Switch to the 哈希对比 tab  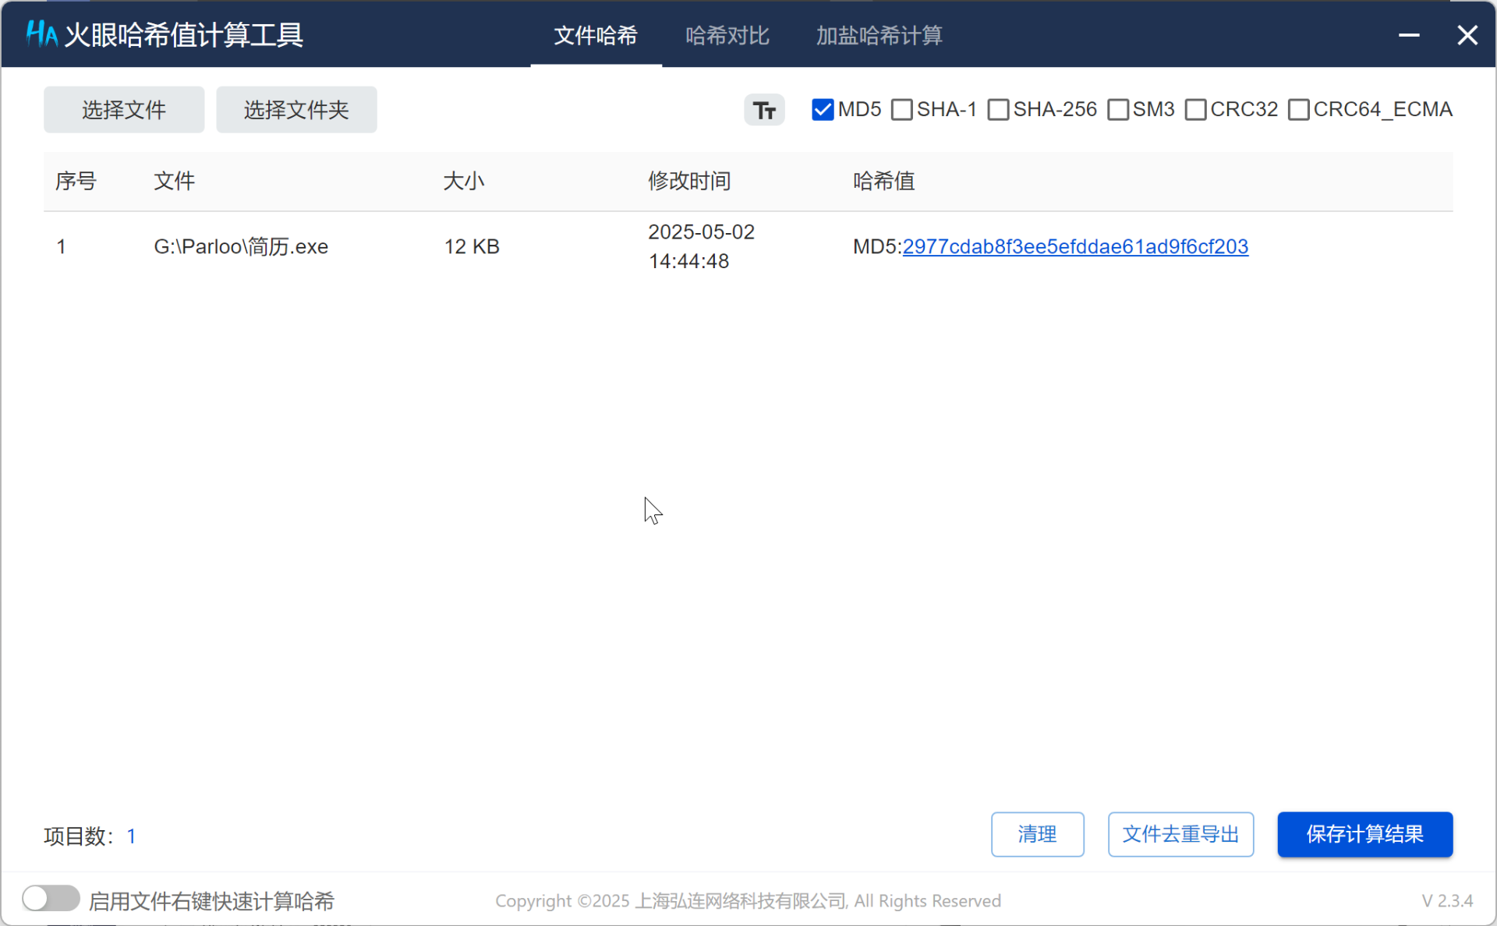point(727,36)
